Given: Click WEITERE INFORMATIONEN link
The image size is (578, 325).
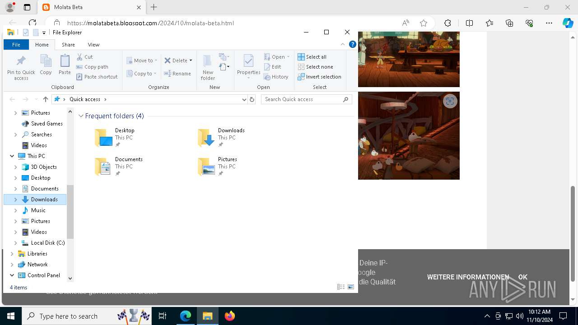Looking at the screenshot, I should (468, 277).
